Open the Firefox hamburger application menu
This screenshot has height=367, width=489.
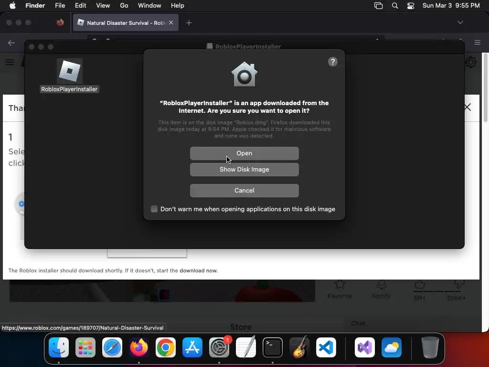[477, 42]
